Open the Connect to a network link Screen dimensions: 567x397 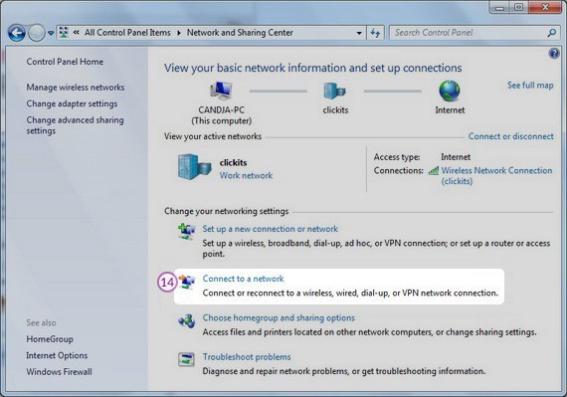click(x=243, y=279)
